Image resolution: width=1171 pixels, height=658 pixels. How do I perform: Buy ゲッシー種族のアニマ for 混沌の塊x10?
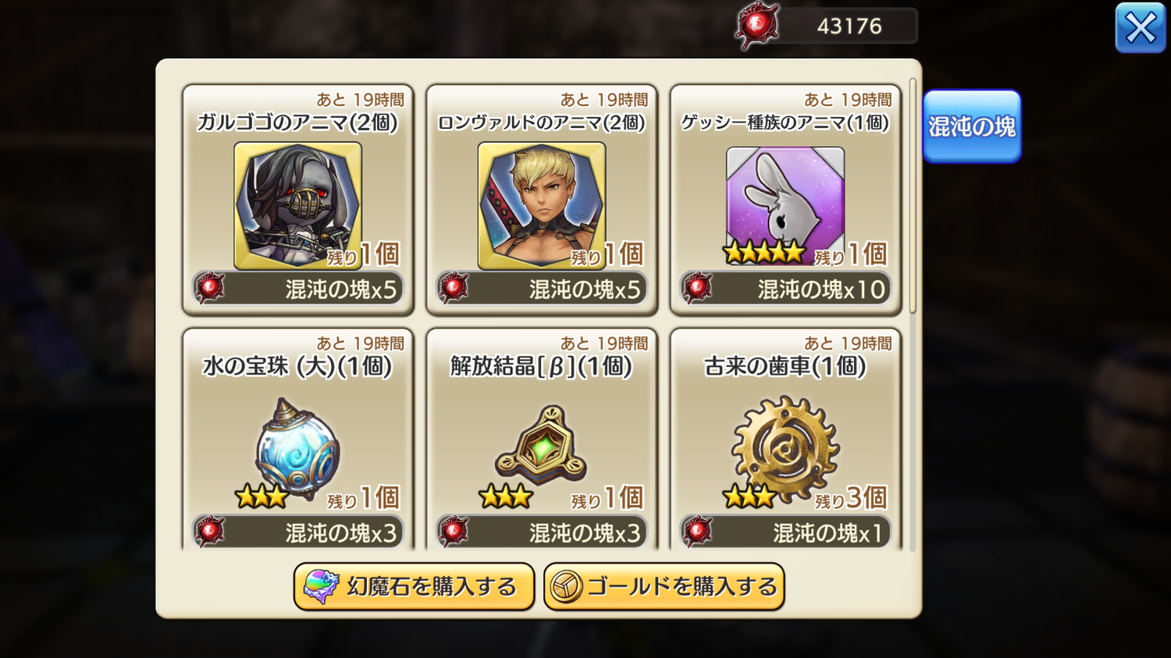click(x=785, y=289)
